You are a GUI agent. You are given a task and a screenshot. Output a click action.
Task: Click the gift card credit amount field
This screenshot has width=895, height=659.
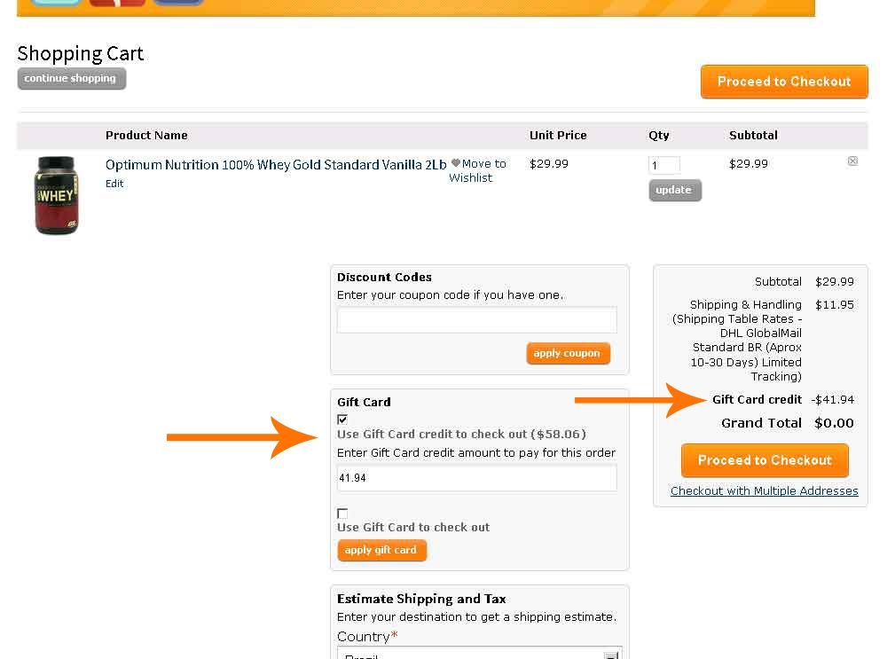click(476, 478)
